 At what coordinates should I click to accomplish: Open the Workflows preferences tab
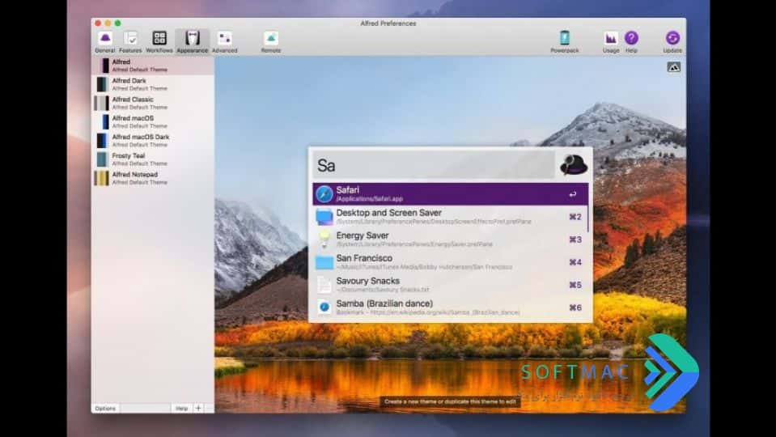tap(159, 42)
